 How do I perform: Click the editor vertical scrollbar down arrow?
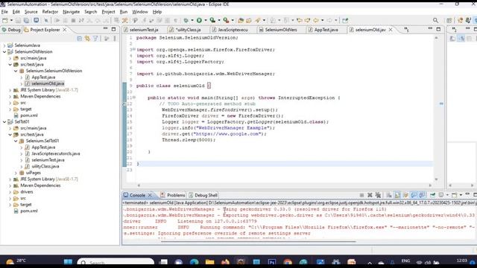[436, 179]
